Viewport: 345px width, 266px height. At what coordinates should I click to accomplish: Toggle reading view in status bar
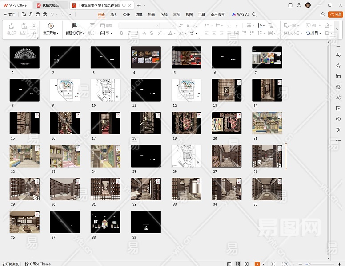(247, 264)
